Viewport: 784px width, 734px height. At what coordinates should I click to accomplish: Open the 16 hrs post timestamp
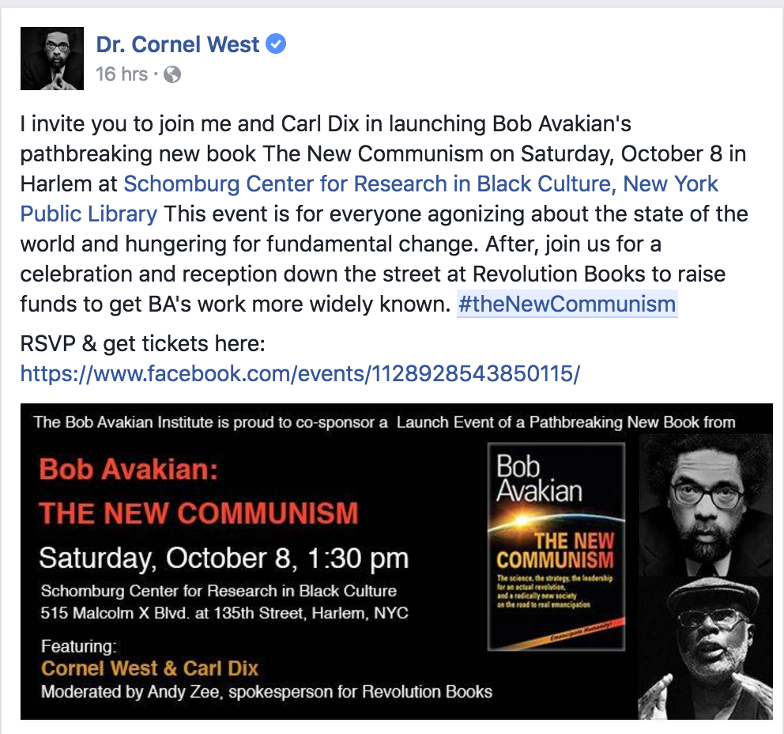point(122,74)
